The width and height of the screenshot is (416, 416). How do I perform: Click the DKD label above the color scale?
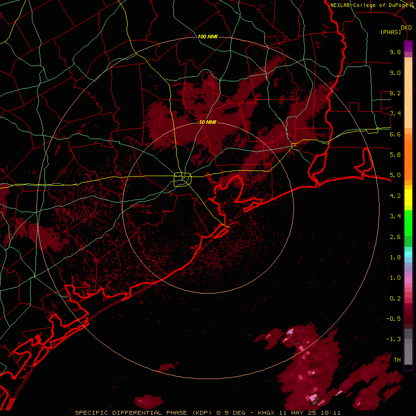tap(406, 28)
